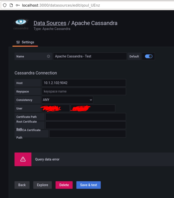Toggle the Default data source switch
174x198 pixels.
tap(148, 56)
